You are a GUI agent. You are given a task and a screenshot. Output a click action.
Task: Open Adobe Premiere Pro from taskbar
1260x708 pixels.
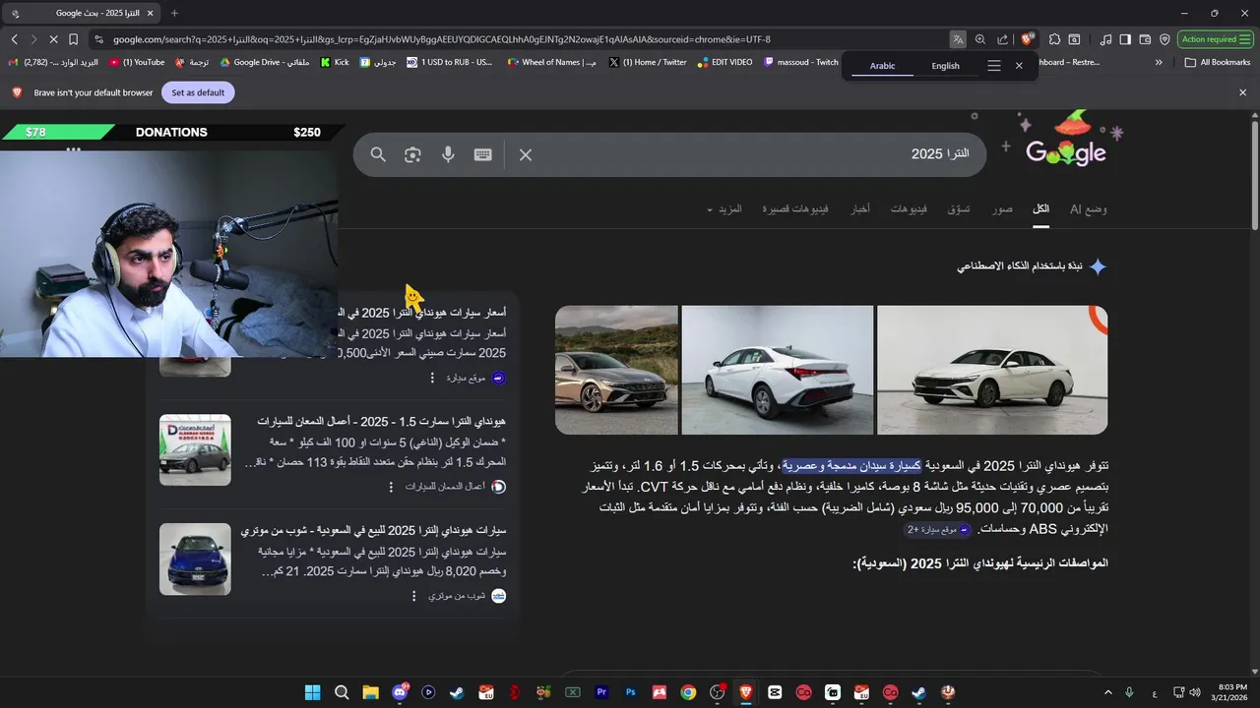601,692
